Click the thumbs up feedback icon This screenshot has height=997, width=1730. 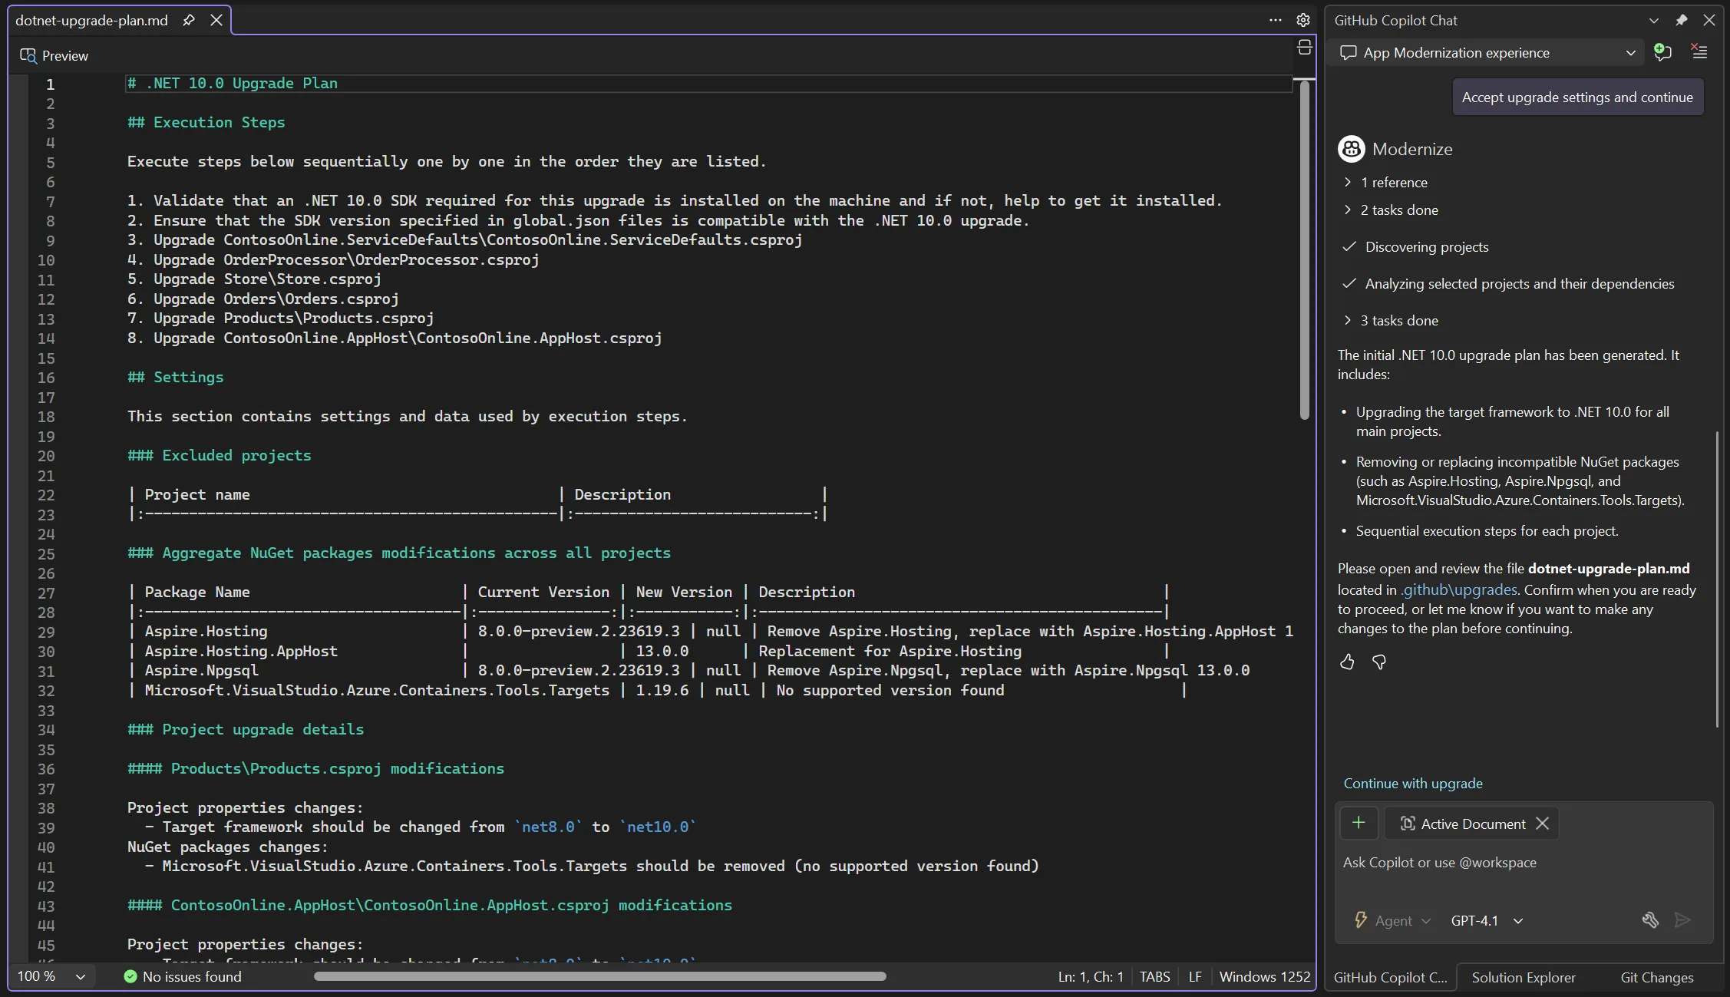click(1347, 662)
